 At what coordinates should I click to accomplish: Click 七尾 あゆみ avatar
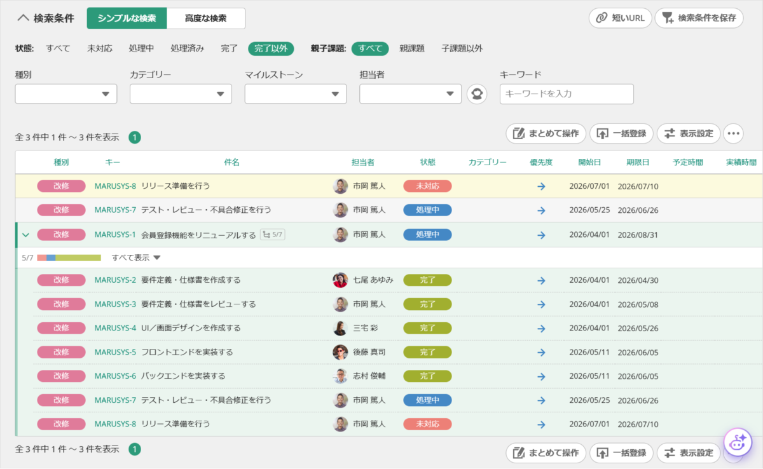pos(340,280)
